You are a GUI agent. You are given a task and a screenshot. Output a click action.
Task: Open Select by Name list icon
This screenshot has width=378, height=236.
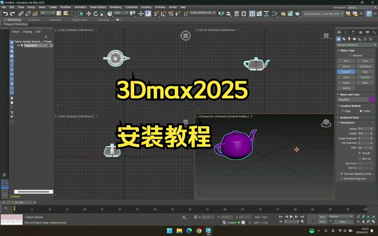click(x=66, y=14)
